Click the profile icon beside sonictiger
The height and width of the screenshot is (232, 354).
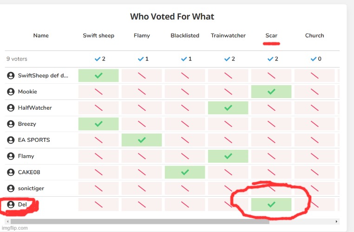click(11, 188)
